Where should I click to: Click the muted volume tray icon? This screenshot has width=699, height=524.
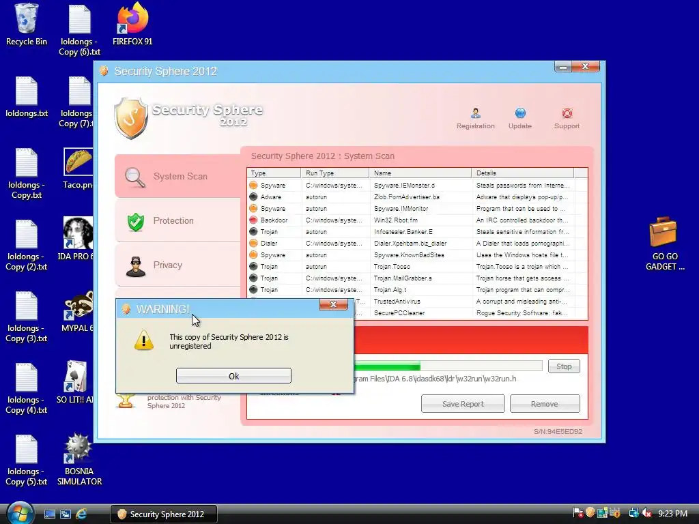click(x=646, y=513)
